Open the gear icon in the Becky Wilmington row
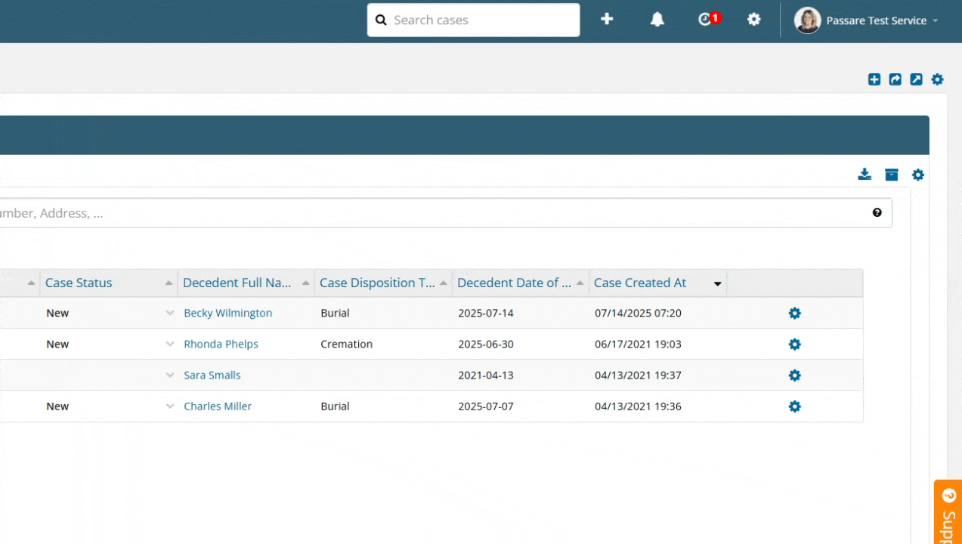The width and height of the screenshot is (962, 544). (x=794, y=313)
